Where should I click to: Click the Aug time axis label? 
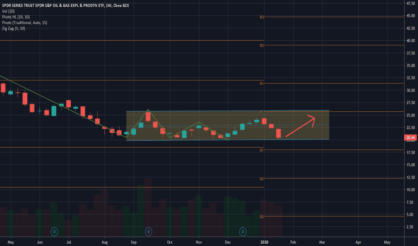point(104,242)
